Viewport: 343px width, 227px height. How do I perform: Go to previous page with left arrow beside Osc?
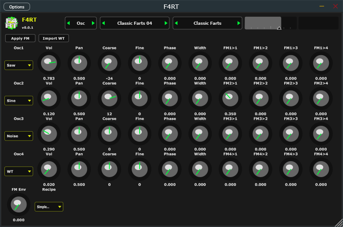[69, 23]
